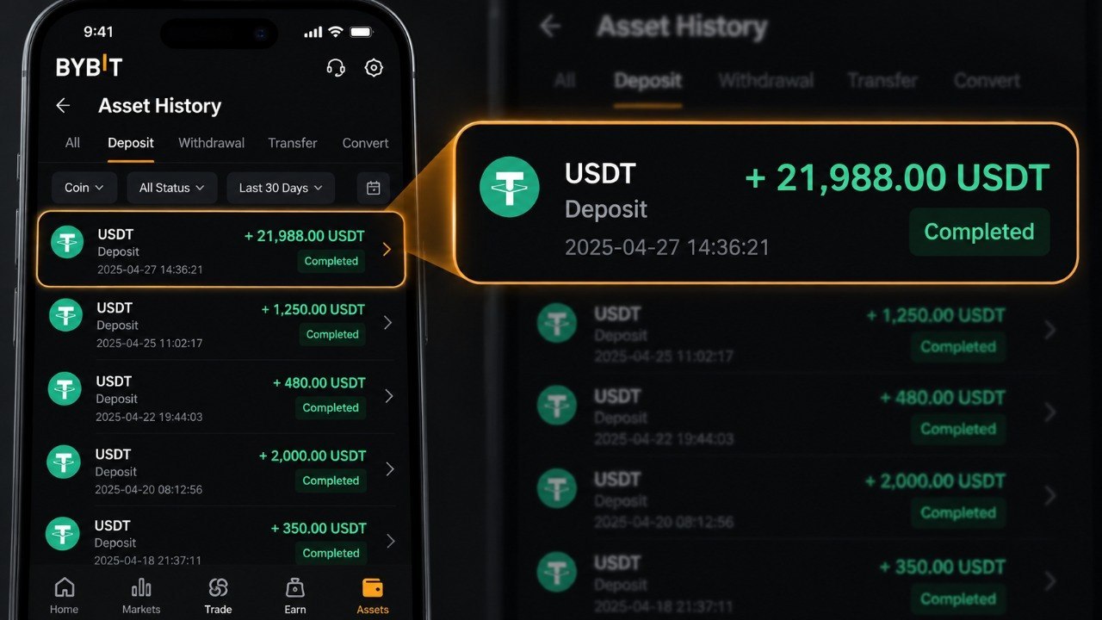Click Completed badge on 2,000.00 USDT deposit
The width and height of the screenshot is (1102, 620).
[x=331, y=480]
